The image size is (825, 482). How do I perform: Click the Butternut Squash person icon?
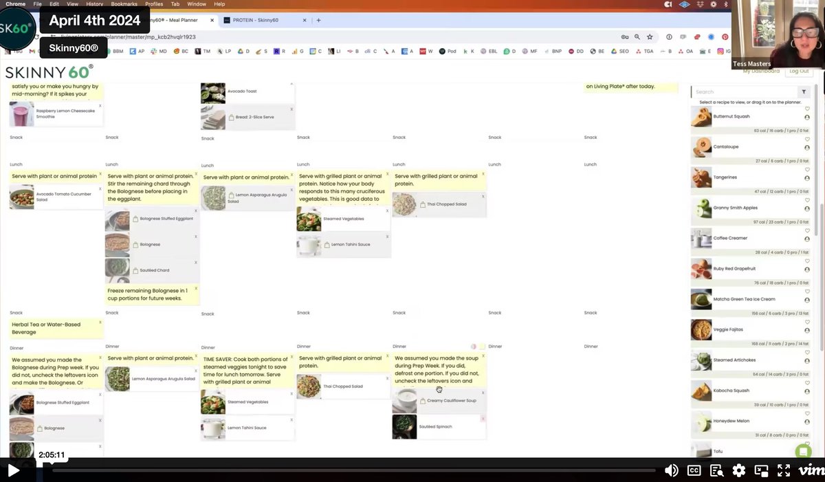point(807,118)
